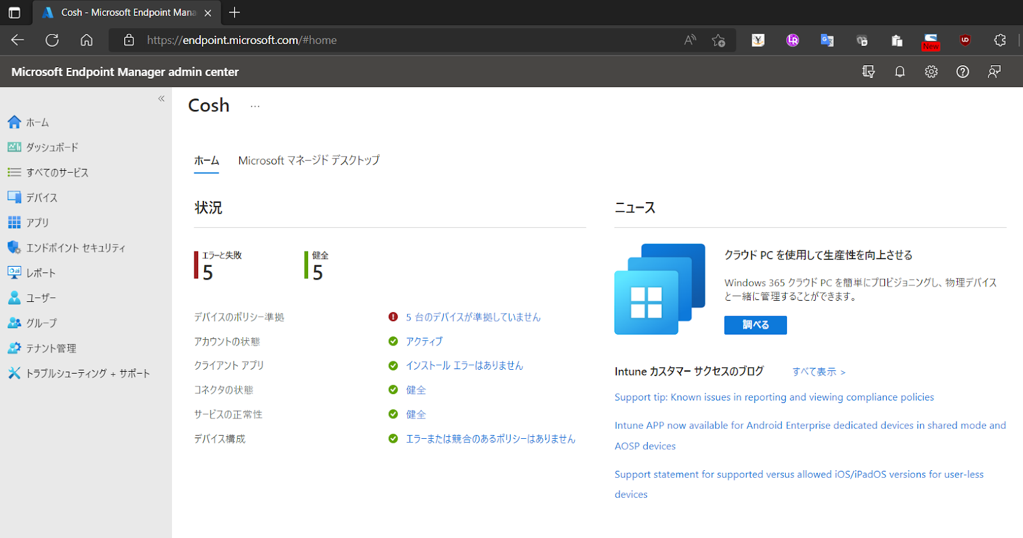Open the アクティブ account status link
Viewport: 1023px width, 538px height.
click(x=424, y=342)
